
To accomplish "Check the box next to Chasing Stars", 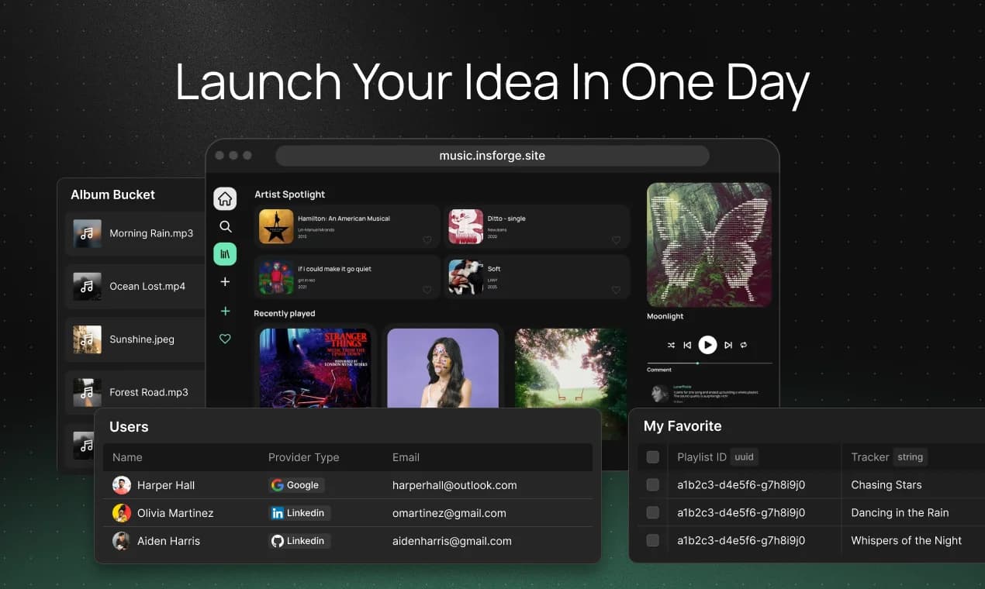I will pyautogui.click(x=652, y=484).
